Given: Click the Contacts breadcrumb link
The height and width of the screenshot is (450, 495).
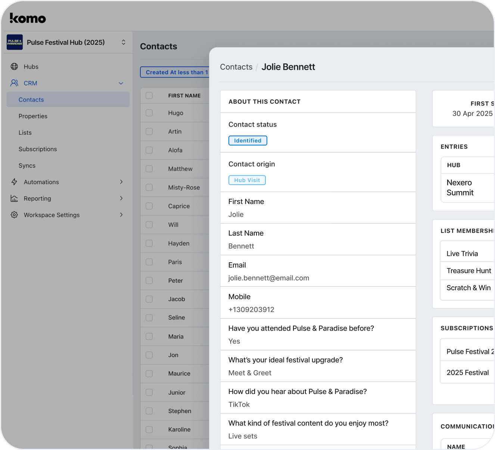Looking at the screenshot, I should pos(236,67).
